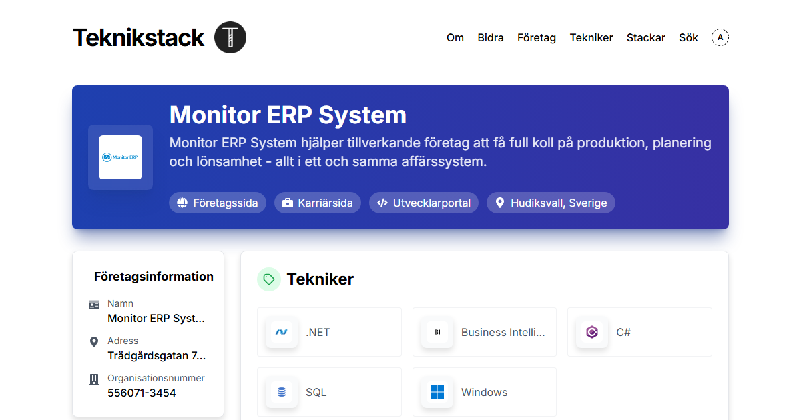The width and height of the screenshot is (801, 420).
Task: Go to Tekniker in the top navigation
Action: (x=591, y=38)
